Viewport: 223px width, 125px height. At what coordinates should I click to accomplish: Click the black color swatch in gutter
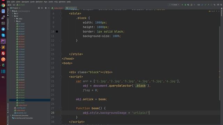(57, 32)
